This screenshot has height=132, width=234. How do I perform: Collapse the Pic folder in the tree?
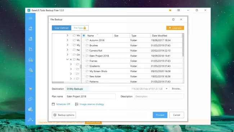click(x=67, y=60)
